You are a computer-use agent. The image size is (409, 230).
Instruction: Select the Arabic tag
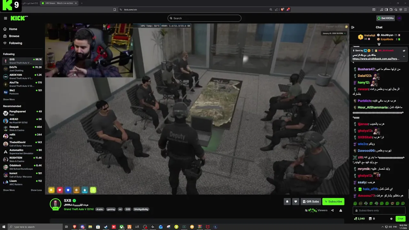click(x=100, y=209)
